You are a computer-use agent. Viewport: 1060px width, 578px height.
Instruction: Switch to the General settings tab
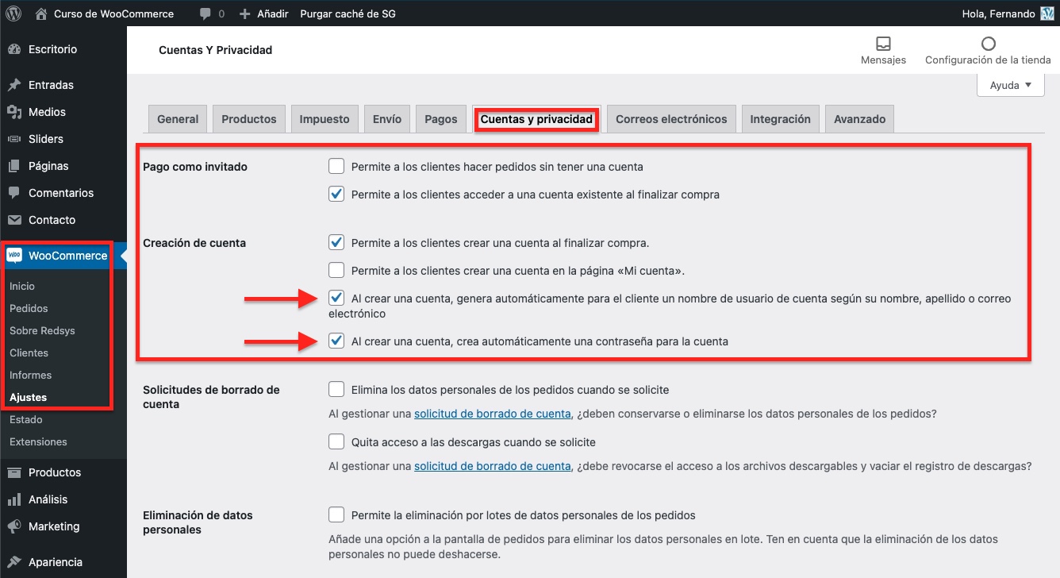point(178,119)
